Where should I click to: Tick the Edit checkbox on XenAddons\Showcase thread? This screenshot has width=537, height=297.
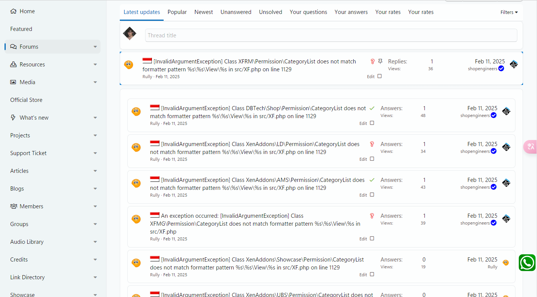pyautogui.click(x=372, y=274)
